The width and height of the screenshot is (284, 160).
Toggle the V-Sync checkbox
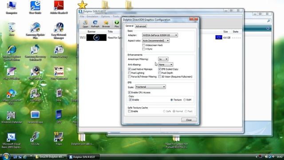point(143,49)
